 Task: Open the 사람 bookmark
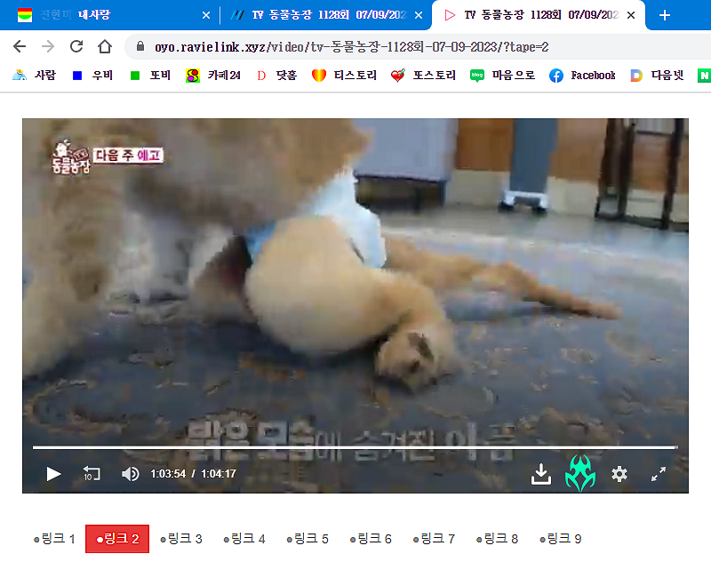pyautogui.click(x=34, y=76)
